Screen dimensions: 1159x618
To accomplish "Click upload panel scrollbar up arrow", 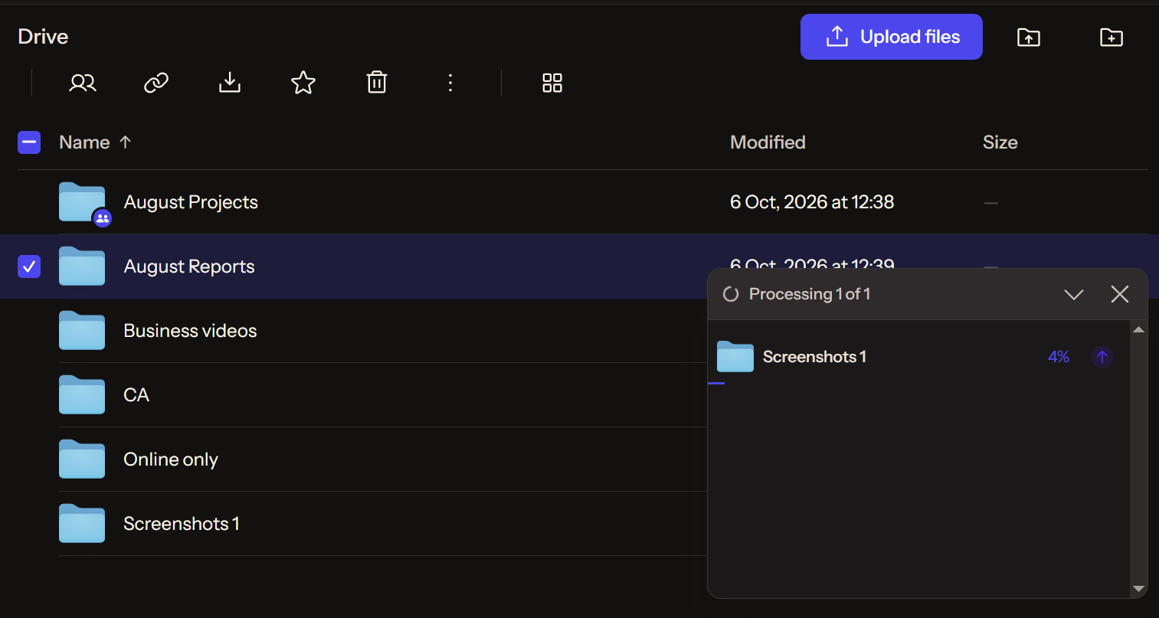I will click(x=1138, y=330).
